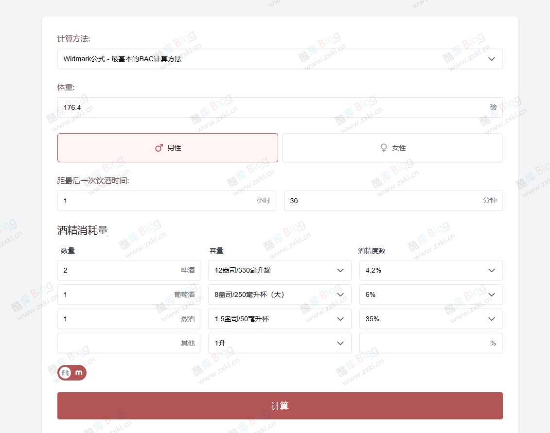
Task: Open the 1.5盎司/50毫升杯 dropdown
Action: pyautogui.click(x=280, y=319)
